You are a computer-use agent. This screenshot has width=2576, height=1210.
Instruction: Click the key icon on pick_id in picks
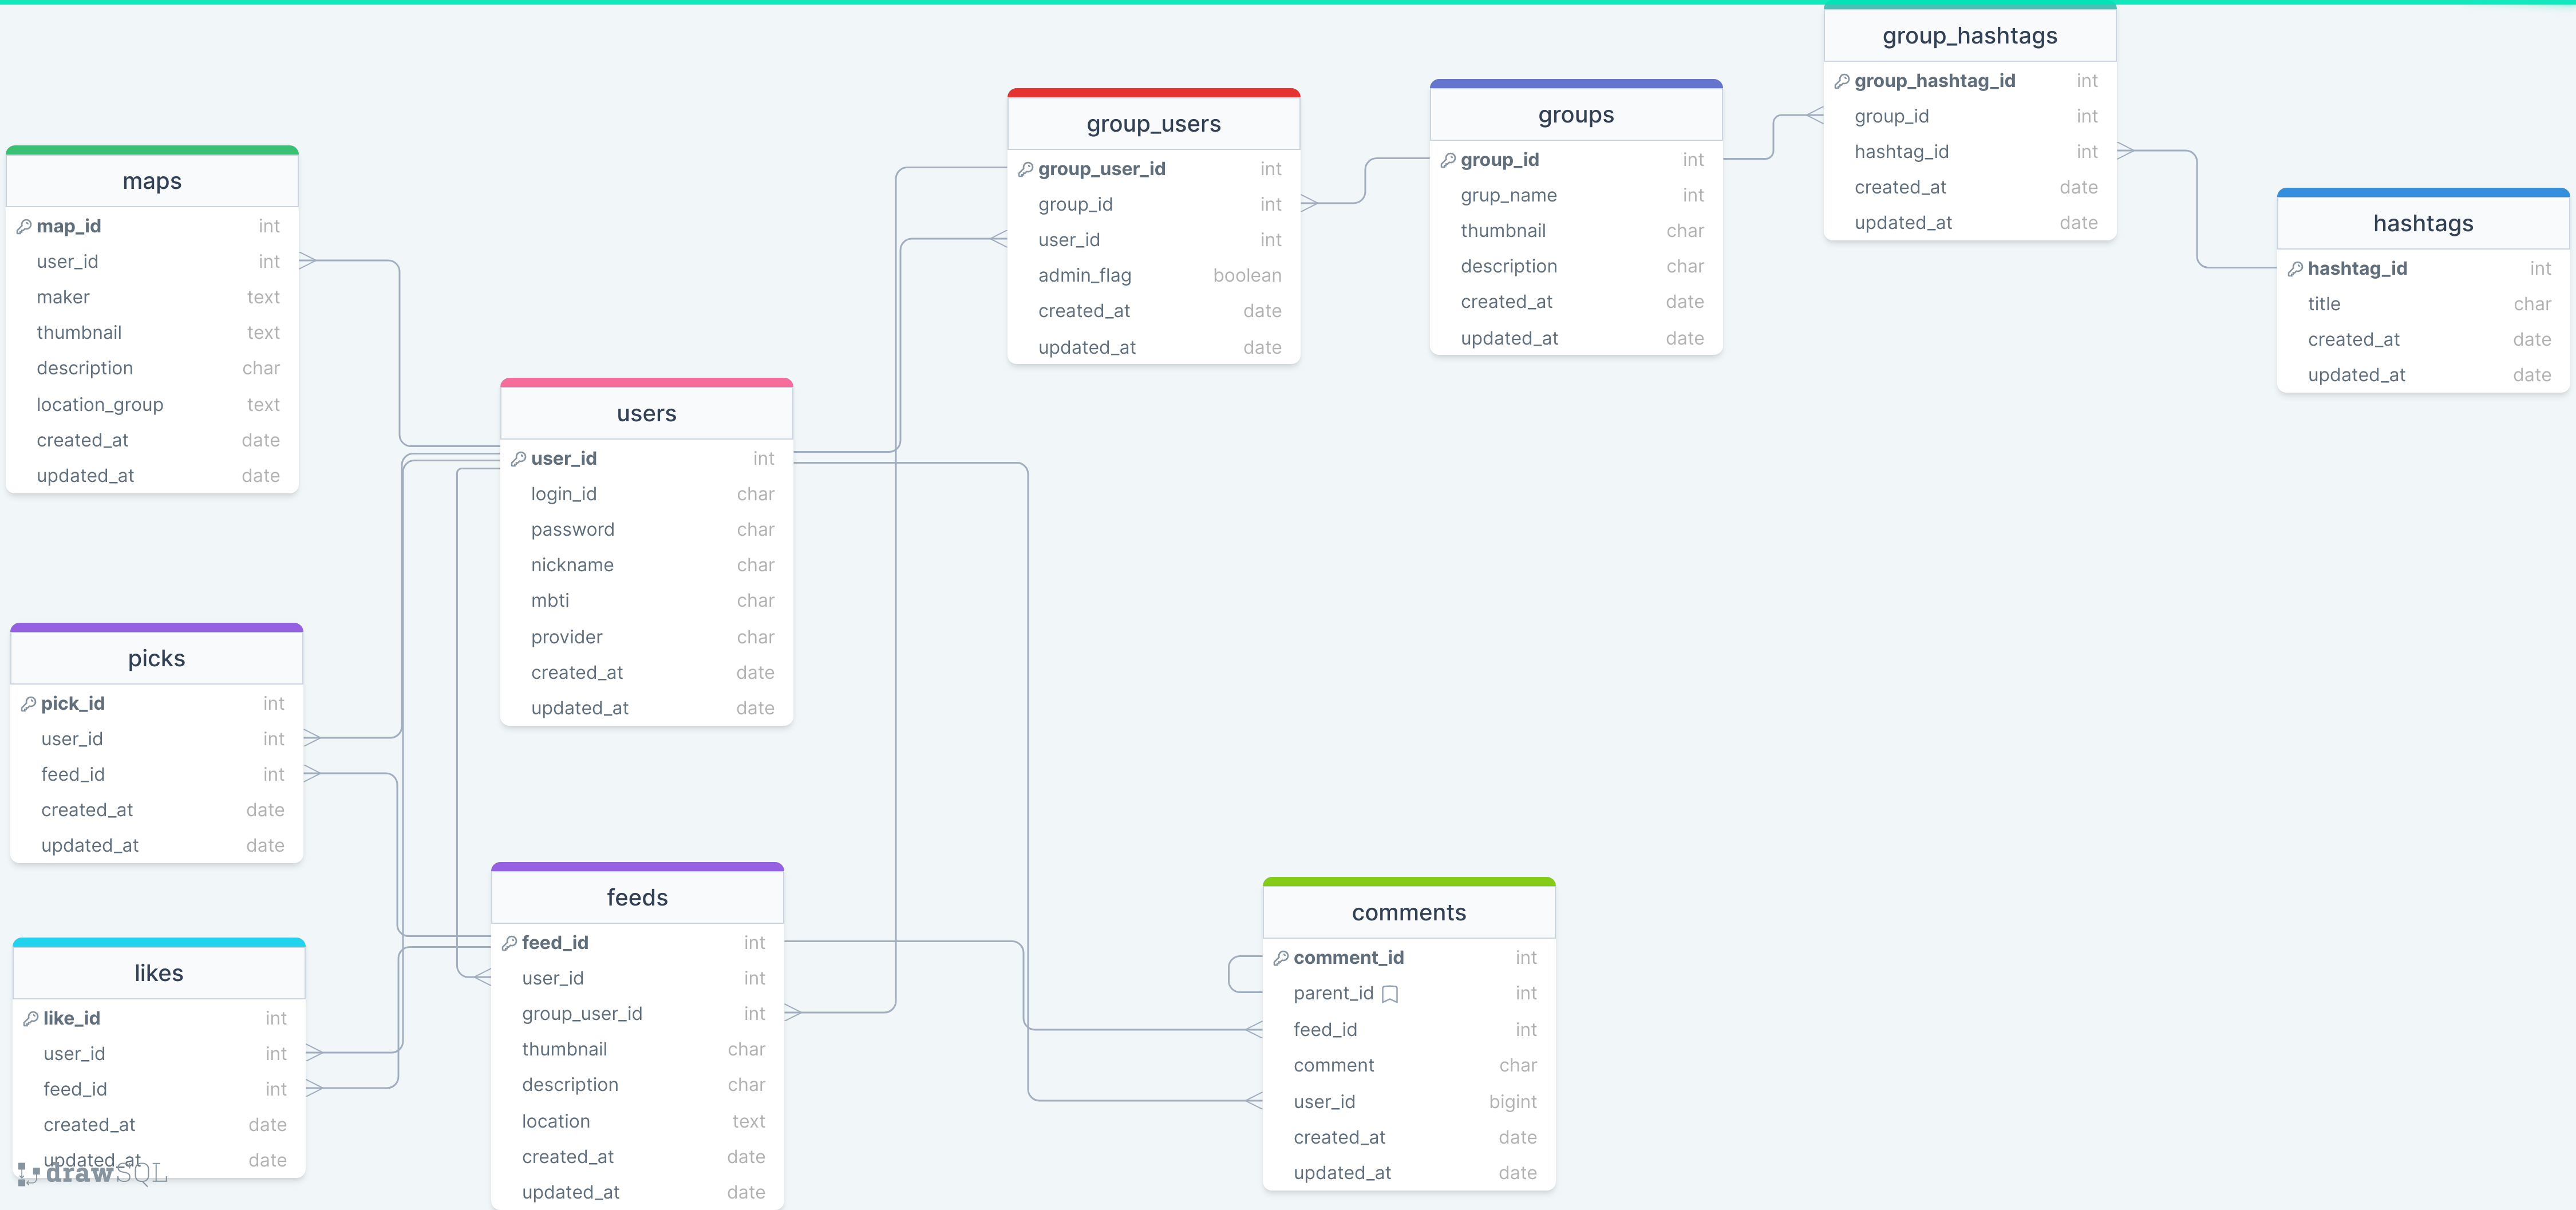coord(29,703)
